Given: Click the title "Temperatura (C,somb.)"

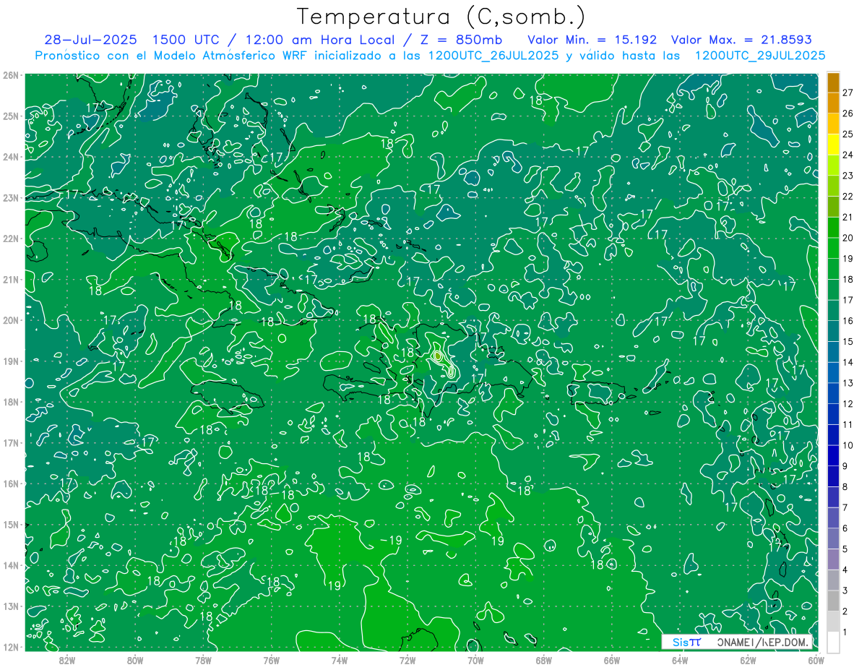Looking at the screenshot, I should [x=441, y=17].
